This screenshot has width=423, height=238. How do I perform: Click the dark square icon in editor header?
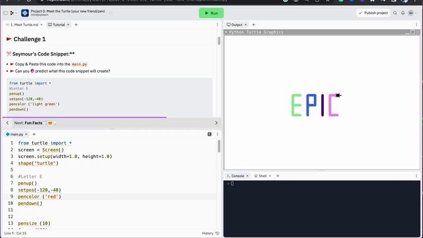pos(210,134)
